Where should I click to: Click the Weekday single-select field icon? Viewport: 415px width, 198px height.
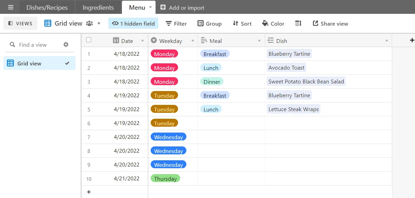154,40
